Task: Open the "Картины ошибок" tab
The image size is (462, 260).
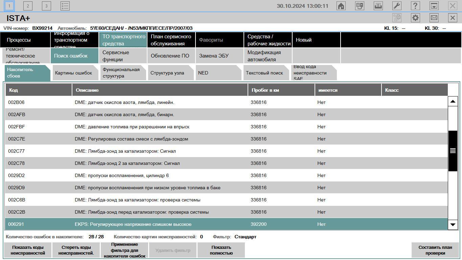Action: point(74,73)
